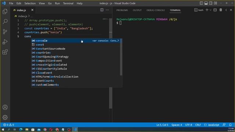Open Microsoft Edge from the taskbar

[x=21, y=129]
